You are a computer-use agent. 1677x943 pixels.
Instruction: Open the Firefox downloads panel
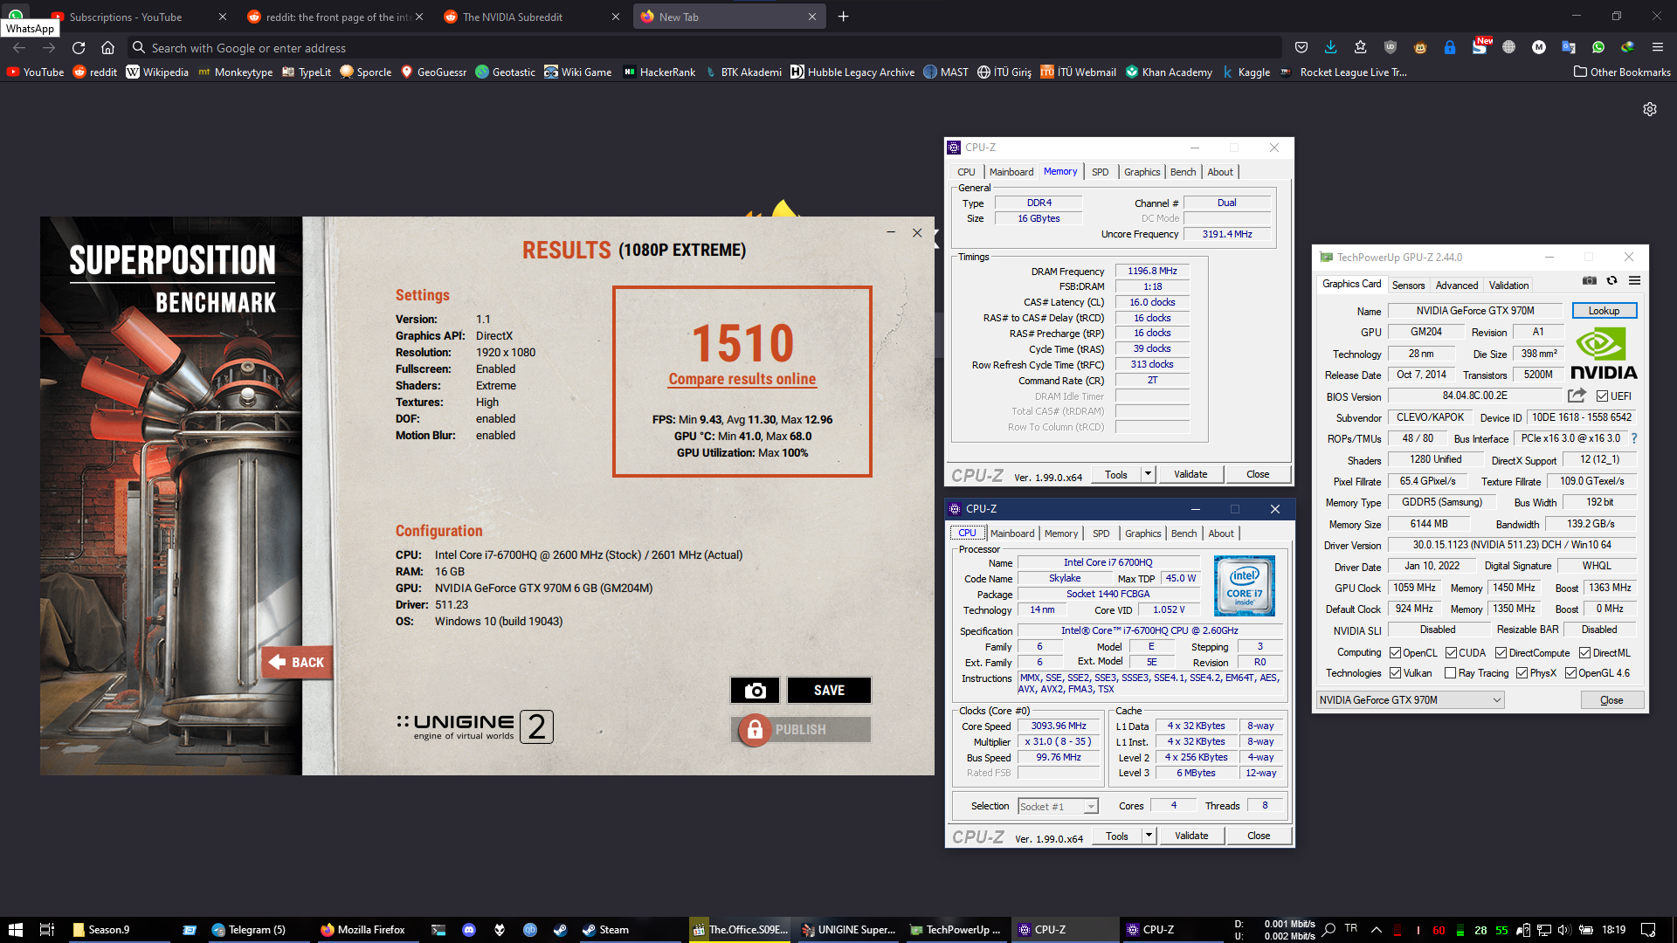click(x=1330, y=47)
